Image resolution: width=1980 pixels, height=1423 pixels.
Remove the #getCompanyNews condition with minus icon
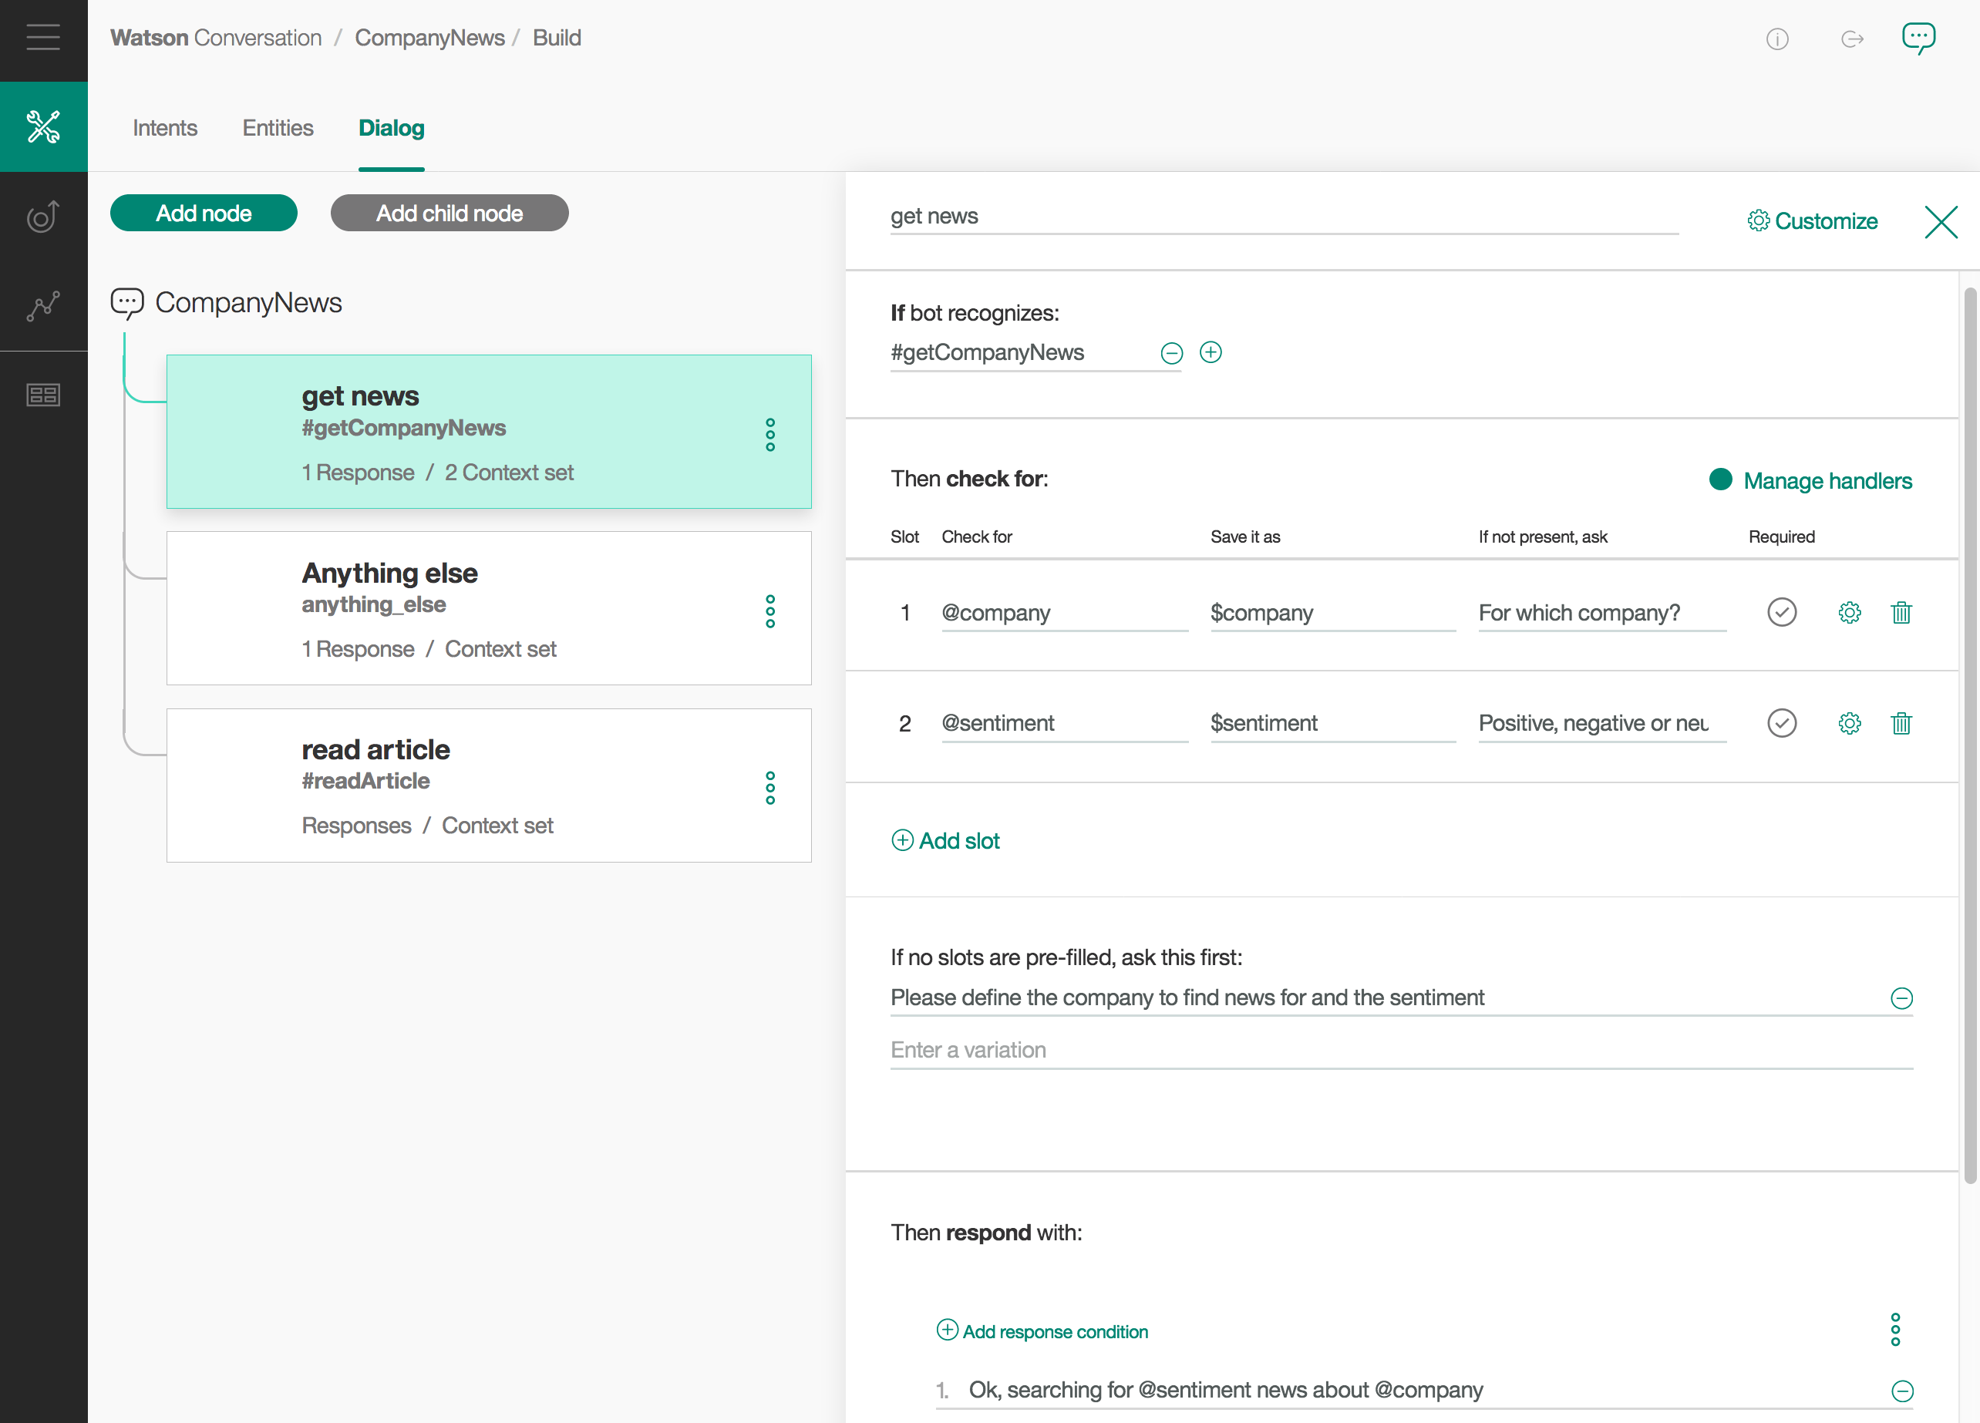[1172, 353]
